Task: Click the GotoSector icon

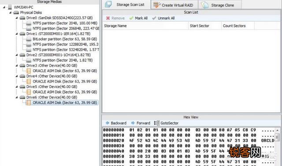Action: tap(156, 123)
